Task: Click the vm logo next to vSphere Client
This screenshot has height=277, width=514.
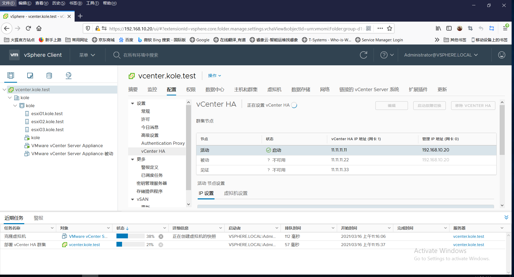Action: pyautogui.click(x=14, y=55)
